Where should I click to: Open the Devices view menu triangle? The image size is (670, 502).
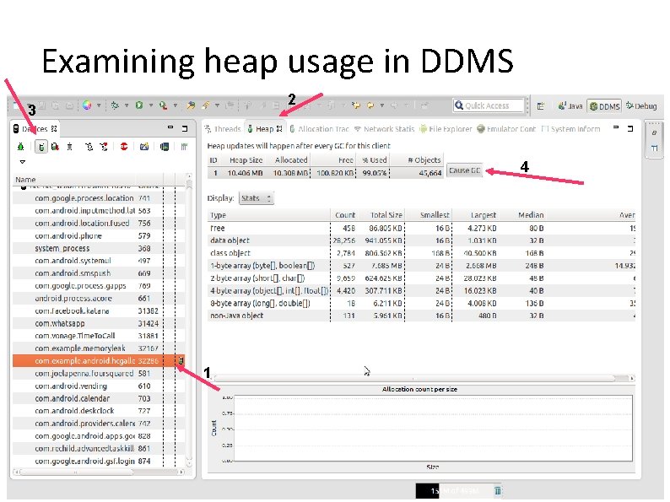pyautogui.click(x=22, y=162)
